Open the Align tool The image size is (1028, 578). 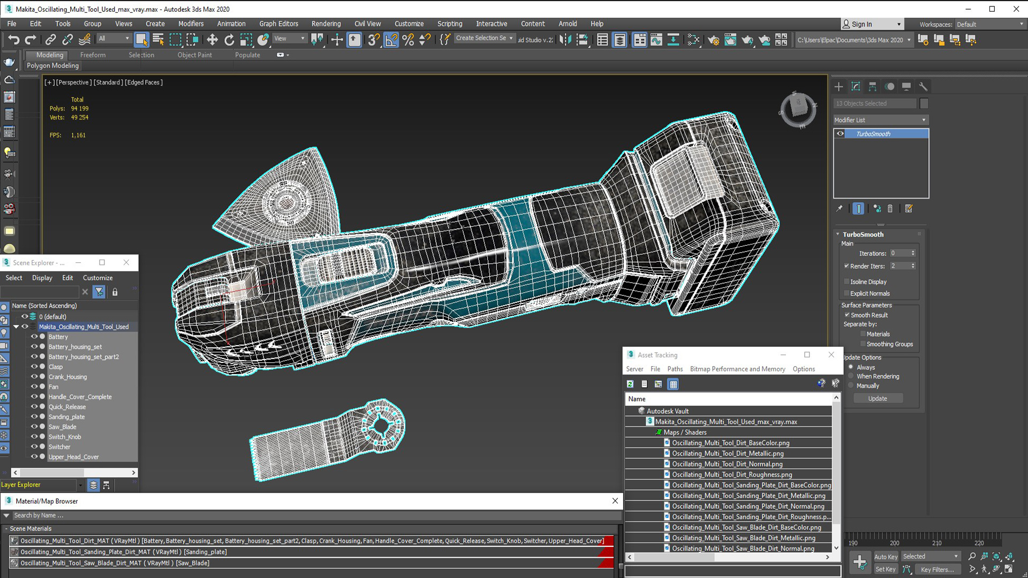point(583,40)
